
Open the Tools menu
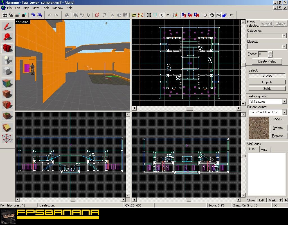[45, 8]
